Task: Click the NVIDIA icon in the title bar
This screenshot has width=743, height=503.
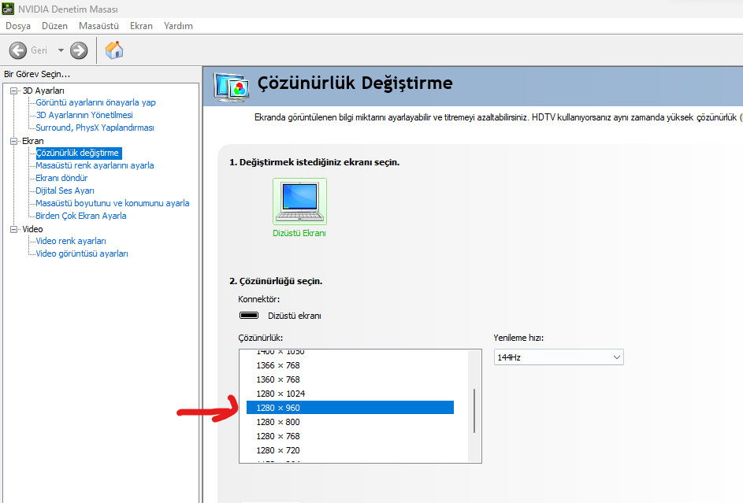Action: [8, 9]
